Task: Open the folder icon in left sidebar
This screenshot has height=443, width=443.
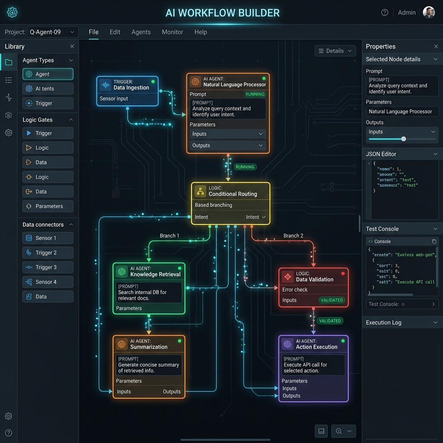Action: 9,62
